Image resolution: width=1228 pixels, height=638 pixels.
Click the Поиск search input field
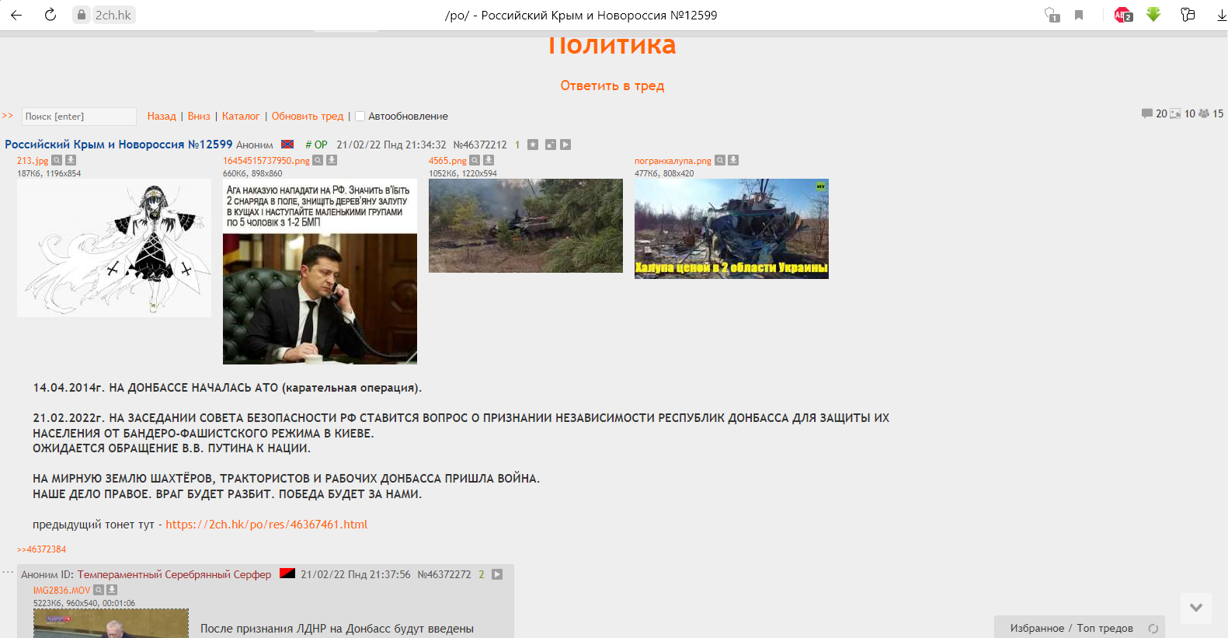pyautogui.click(x=78, y=117)
